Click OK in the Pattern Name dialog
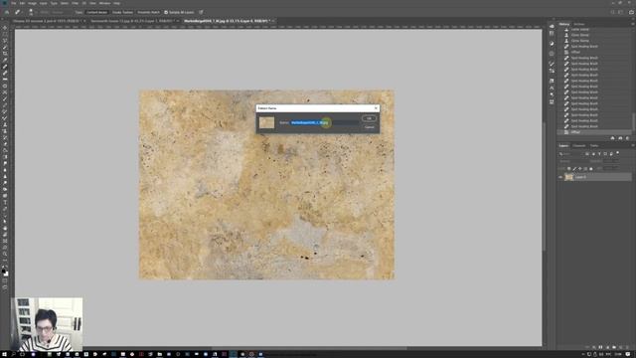636x358 pixels. pos(369,118)
